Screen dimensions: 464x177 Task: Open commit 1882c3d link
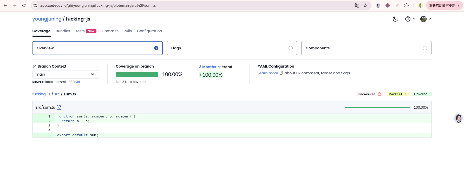74,82
